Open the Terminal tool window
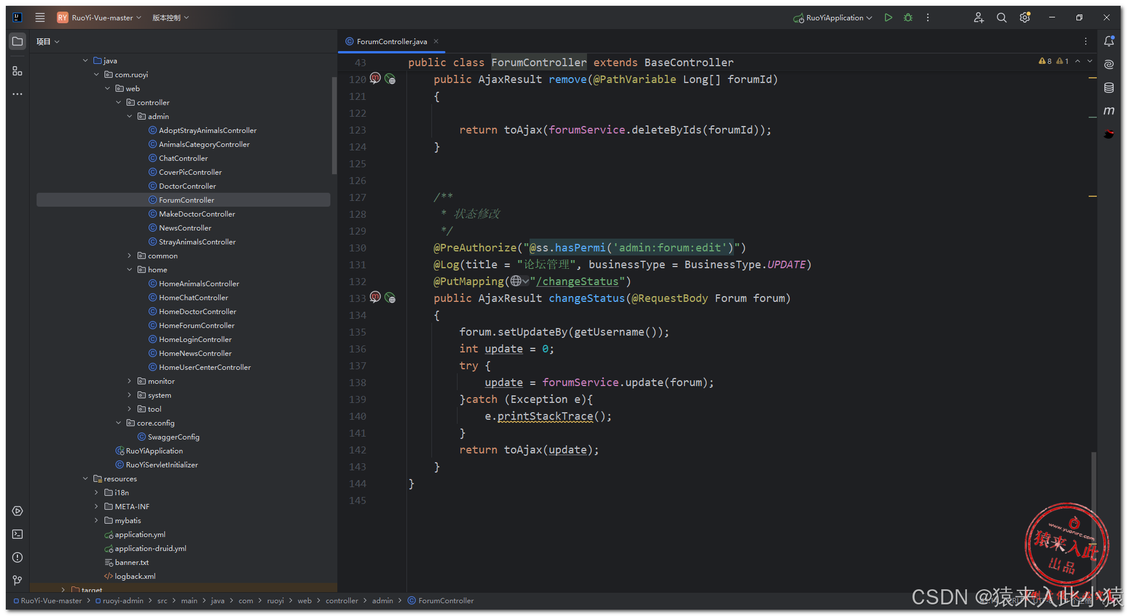 pyautogui.click(x=17, y=534)
